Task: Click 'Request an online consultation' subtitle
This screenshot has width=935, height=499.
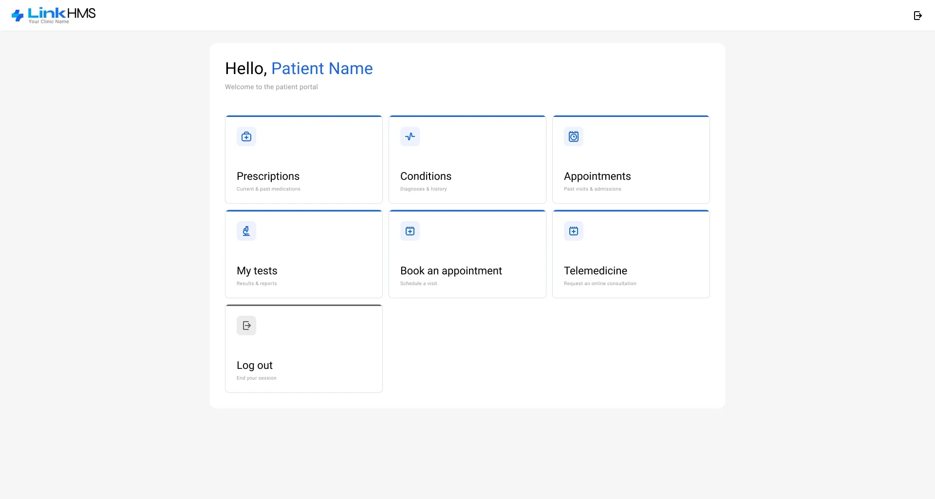Action: click(x=600, y=284)
